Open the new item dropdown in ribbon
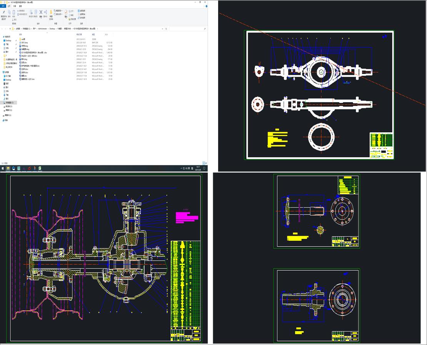Image resolution: width=427 pixels, height=345 pixels. [59, 11]
